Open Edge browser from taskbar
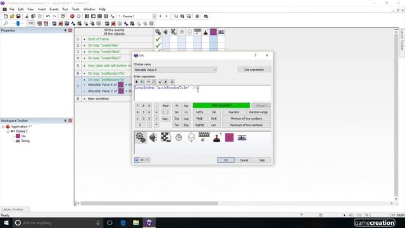Viewport: 405px width, 228px height. (123, 222)
